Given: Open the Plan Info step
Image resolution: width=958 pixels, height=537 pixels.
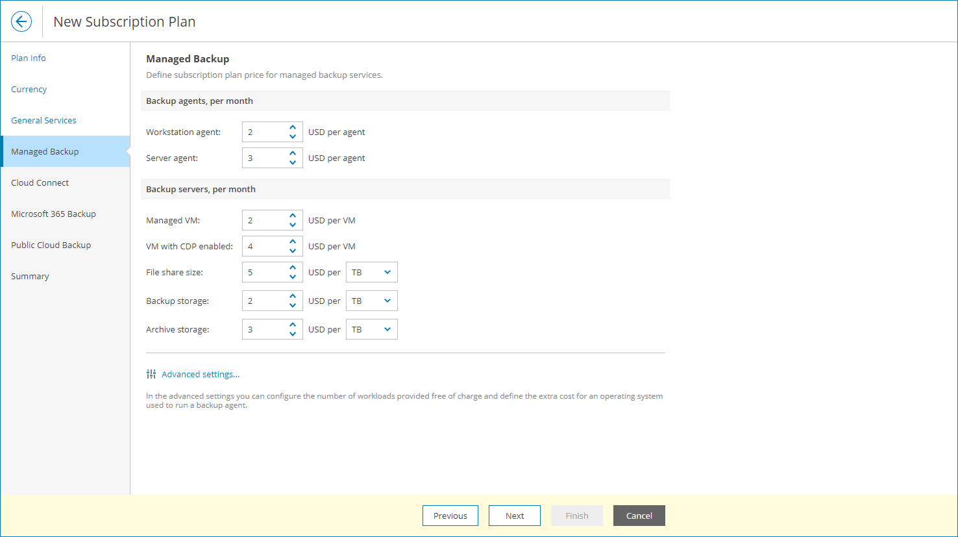Looking at the screenshot, I should (29, 58).
